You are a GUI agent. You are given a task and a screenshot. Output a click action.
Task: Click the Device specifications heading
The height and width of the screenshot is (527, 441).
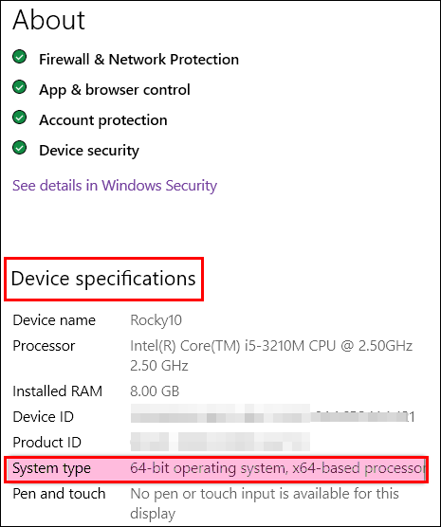[103, 279]
